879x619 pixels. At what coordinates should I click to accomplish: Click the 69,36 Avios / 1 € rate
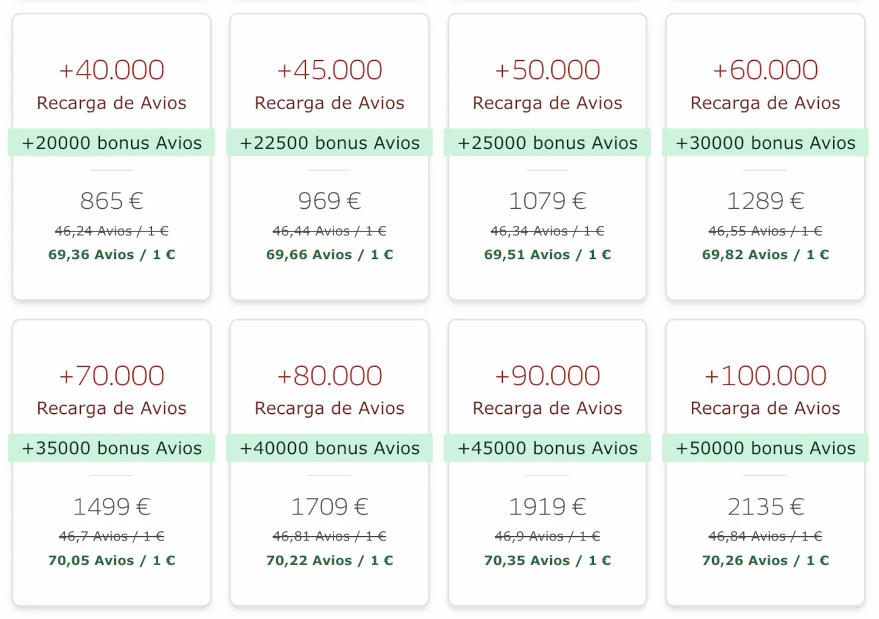(111, 255)
